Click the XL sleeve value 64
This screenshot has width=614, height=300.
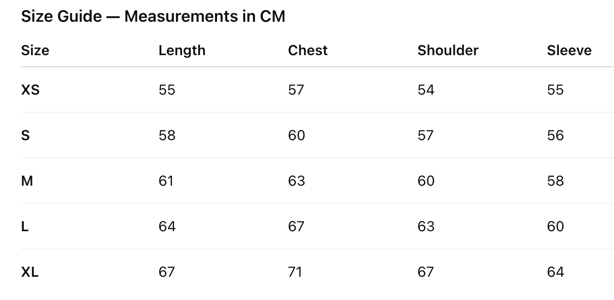(x=555, y=272)
